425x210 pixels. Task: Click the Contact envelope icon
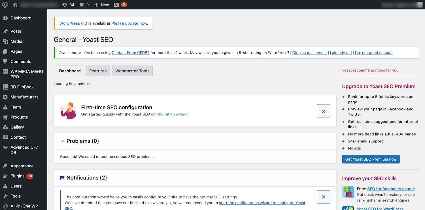tap(5, 137)
